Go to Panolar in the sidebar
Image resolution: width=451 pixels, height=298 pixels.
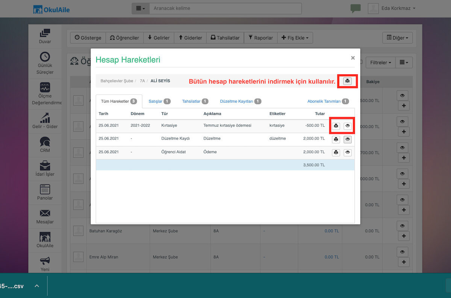pyautogui.click(x=45, y=192)
